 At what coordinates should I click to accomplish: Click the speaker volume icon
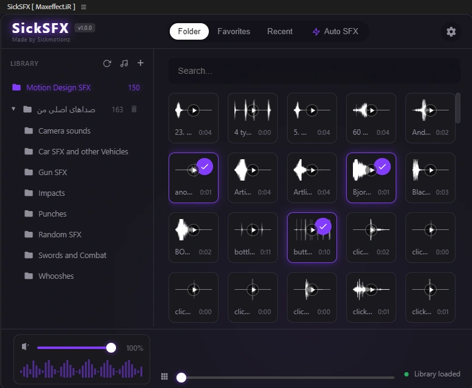click(25, 347)
